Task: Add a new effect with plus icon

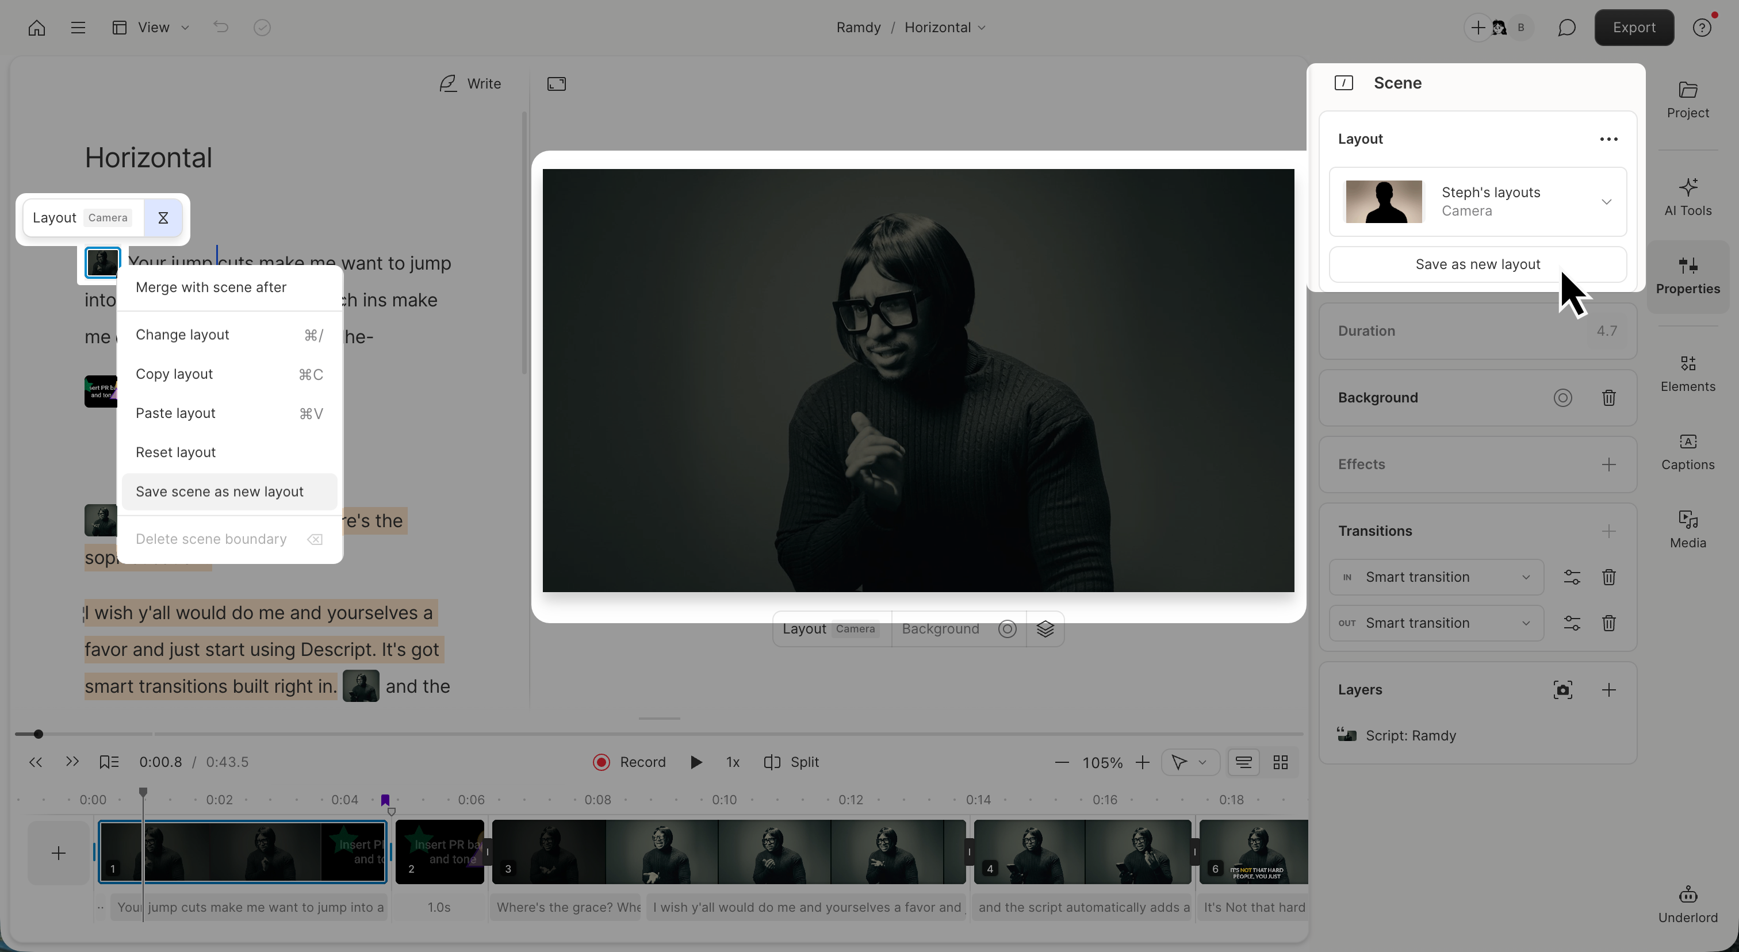Action: pos(1608,464)
